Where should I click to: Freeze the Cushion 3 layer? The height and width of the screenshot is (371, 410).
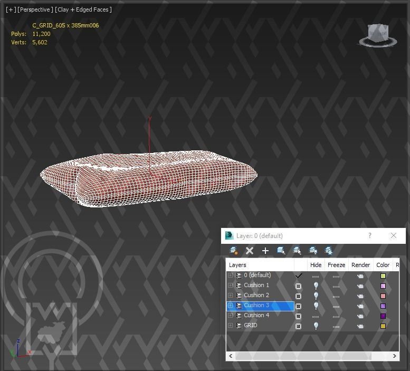click(336, 307)
